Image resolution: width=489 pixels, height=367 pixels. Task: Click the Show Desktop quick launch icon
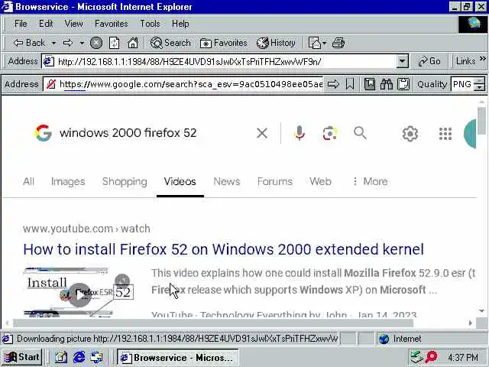pos(61,357)
